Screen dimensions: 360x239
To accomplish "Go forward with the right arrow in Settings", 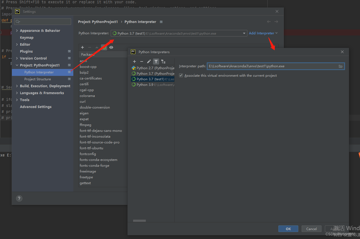I will pos(276,22).
